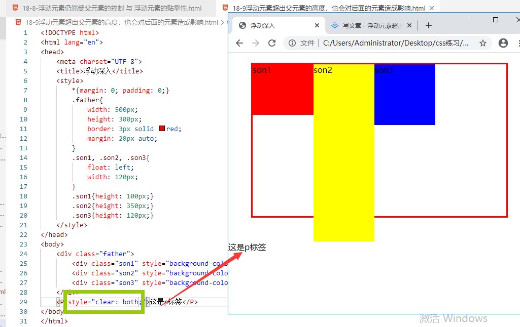Image resolution: width=520 pixels, height=327 pixels.
Task: Bookmark this page with the star
Action: [483, 43]
